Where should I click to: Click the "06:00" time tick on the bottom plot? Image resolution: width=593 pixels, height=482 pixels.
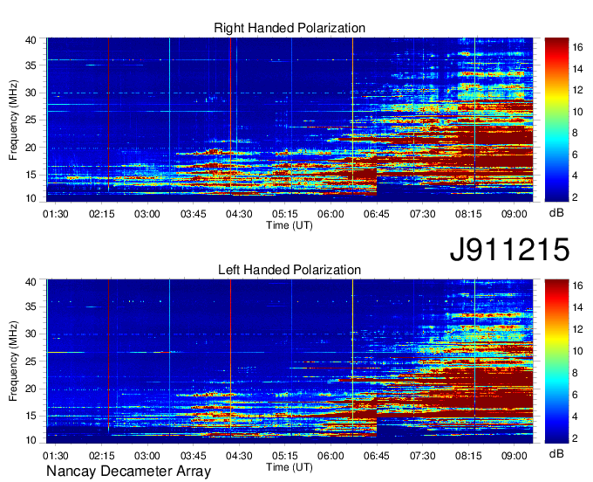[x=331, y=456]
